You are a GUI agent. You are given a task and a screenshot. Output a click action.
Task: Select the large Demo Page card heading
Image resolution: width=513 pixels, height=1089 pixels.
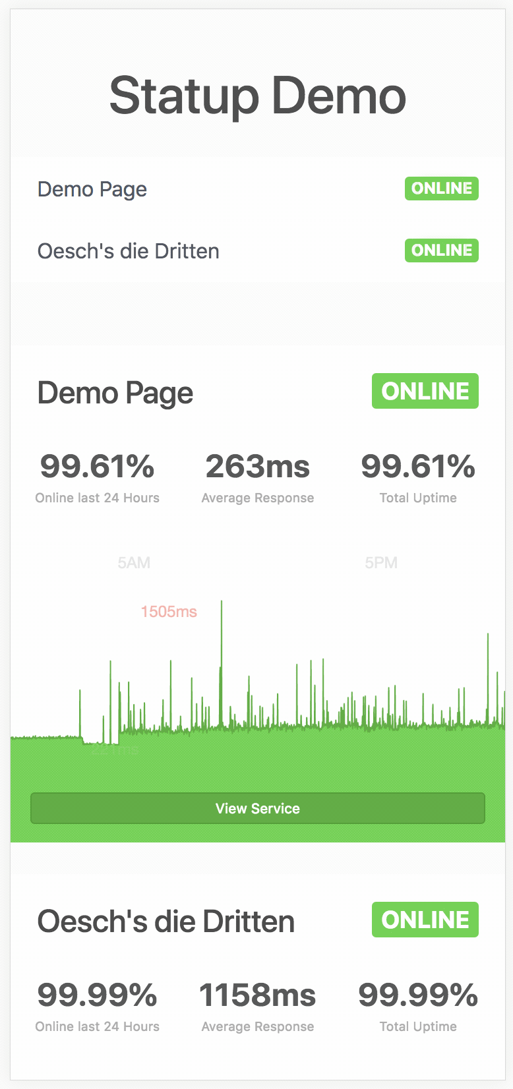pyautogui.click(x=115, y=393)
